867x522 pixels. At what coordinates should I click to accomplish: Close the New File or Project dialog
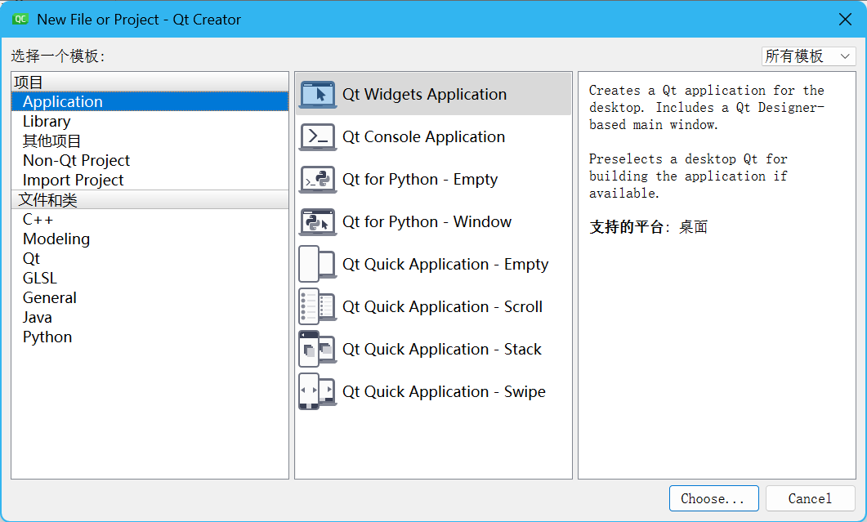pos(845,20)
